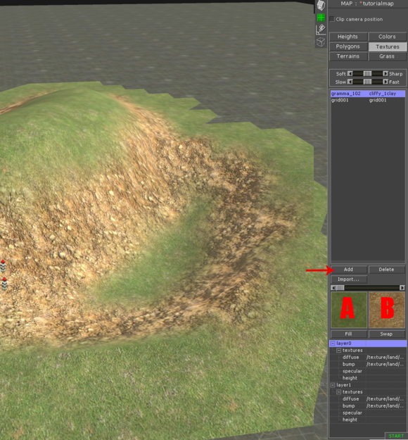Enable Clip camera position checkbox

332,19
